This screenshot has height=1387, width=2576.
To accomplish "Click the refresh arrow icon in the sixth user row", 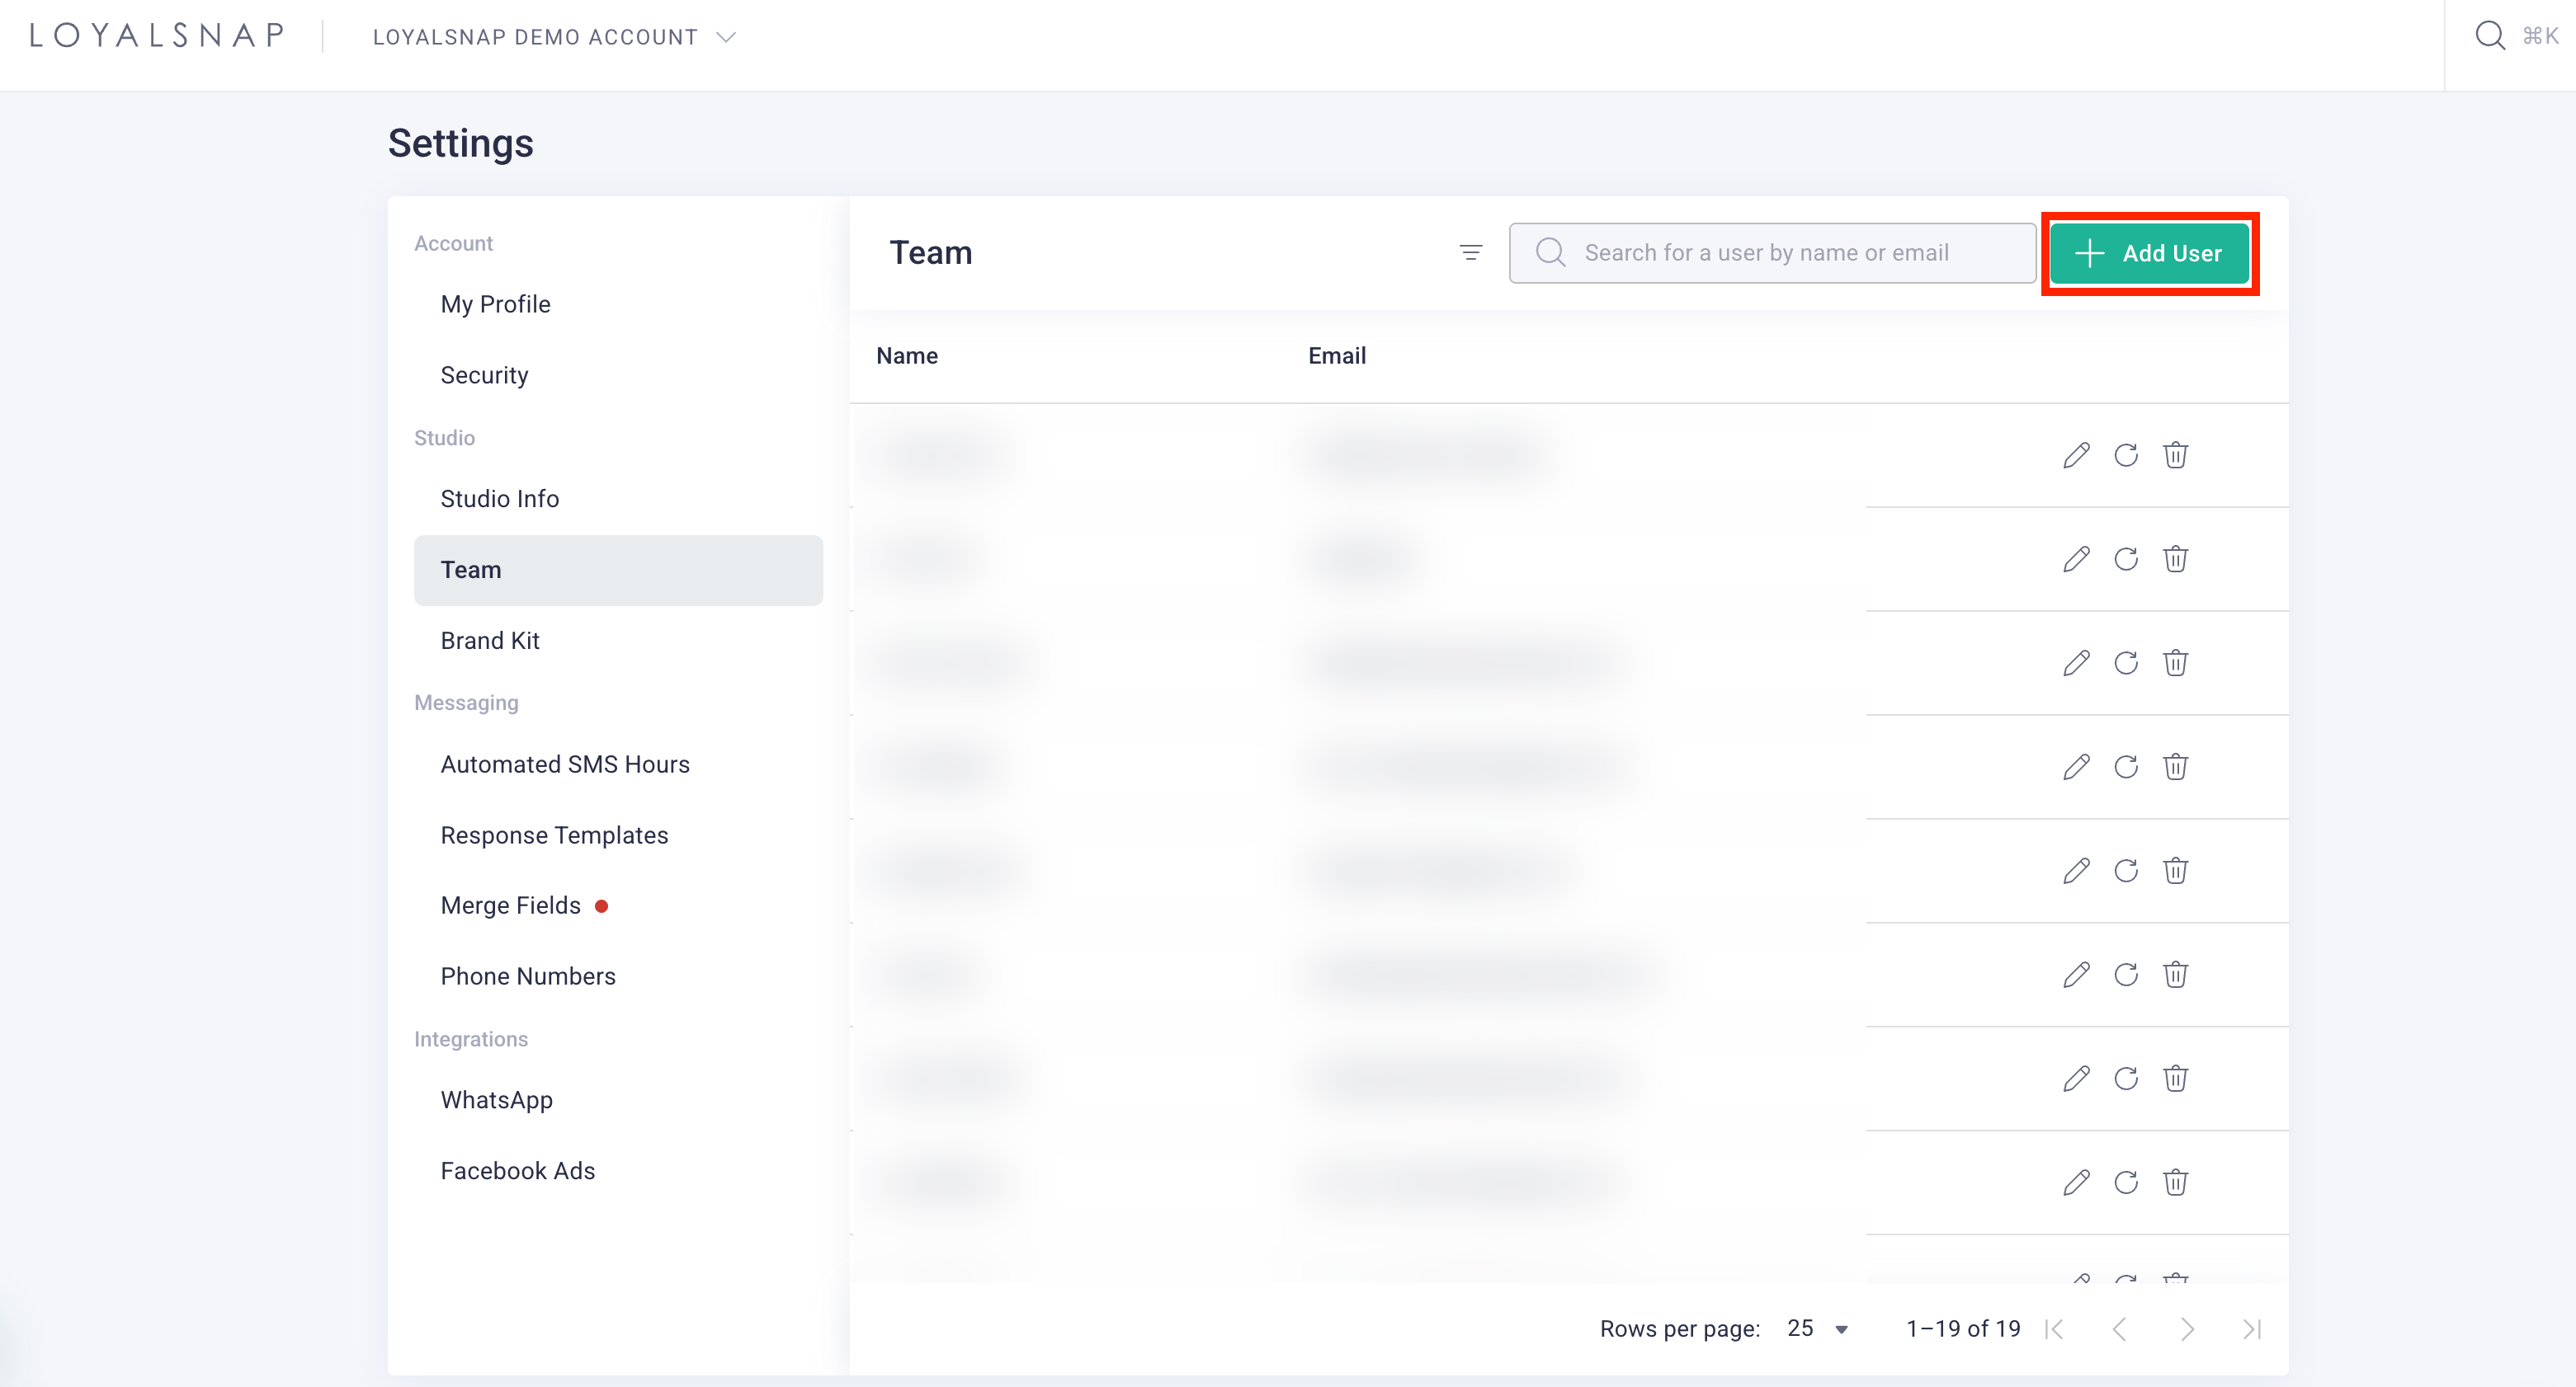I will tap(2126, 976).
